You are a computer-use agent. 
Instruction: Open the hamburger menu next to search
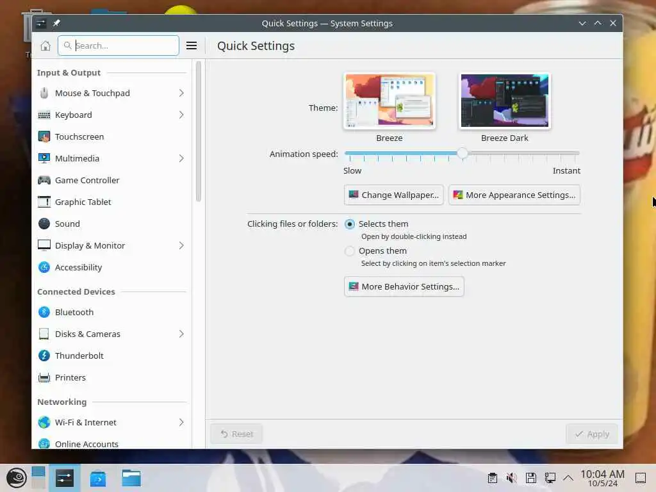click(x=191, y=45)
